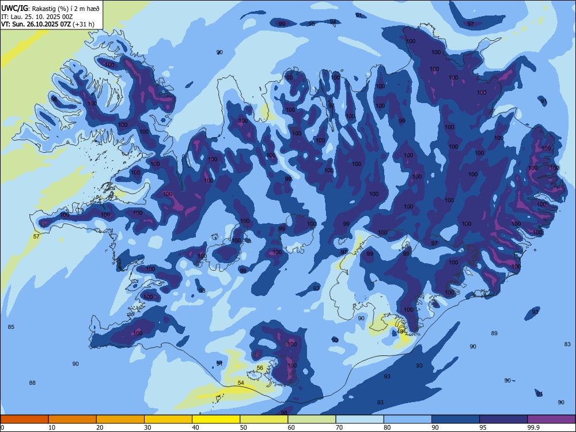Click the 'Rakastig (%) í 2 m hæð' label

[x=65, y=8]
